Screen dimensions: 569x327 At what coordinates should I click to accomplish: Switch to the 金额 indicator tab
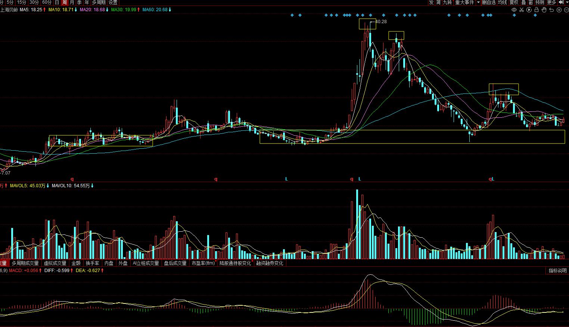coord(76,263)
